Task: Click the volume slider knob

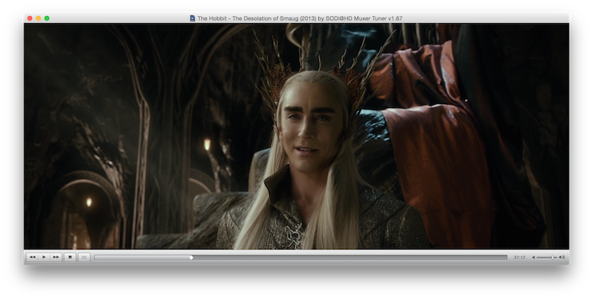Action: pos(552,257)
